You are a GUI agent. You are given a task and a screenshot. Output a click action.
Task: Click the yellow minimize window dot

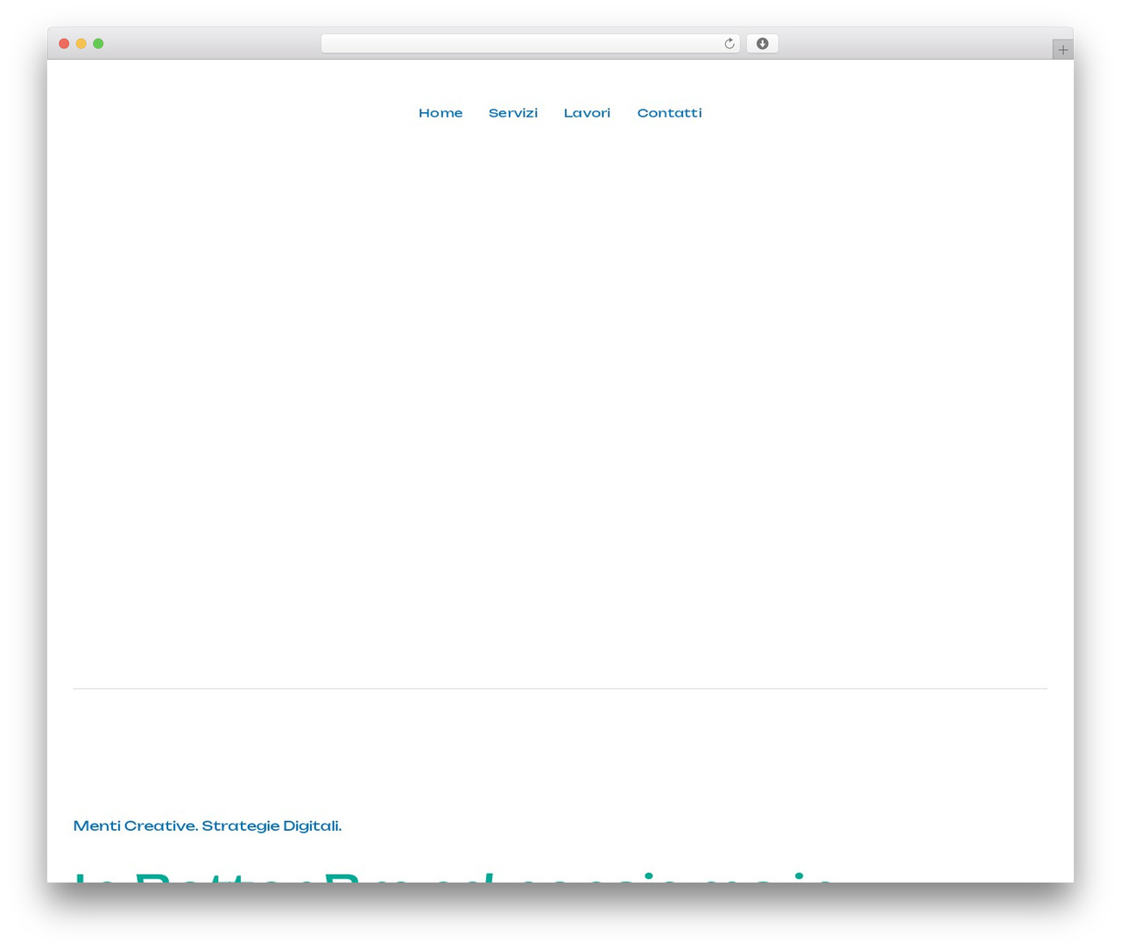coord(81,44)
